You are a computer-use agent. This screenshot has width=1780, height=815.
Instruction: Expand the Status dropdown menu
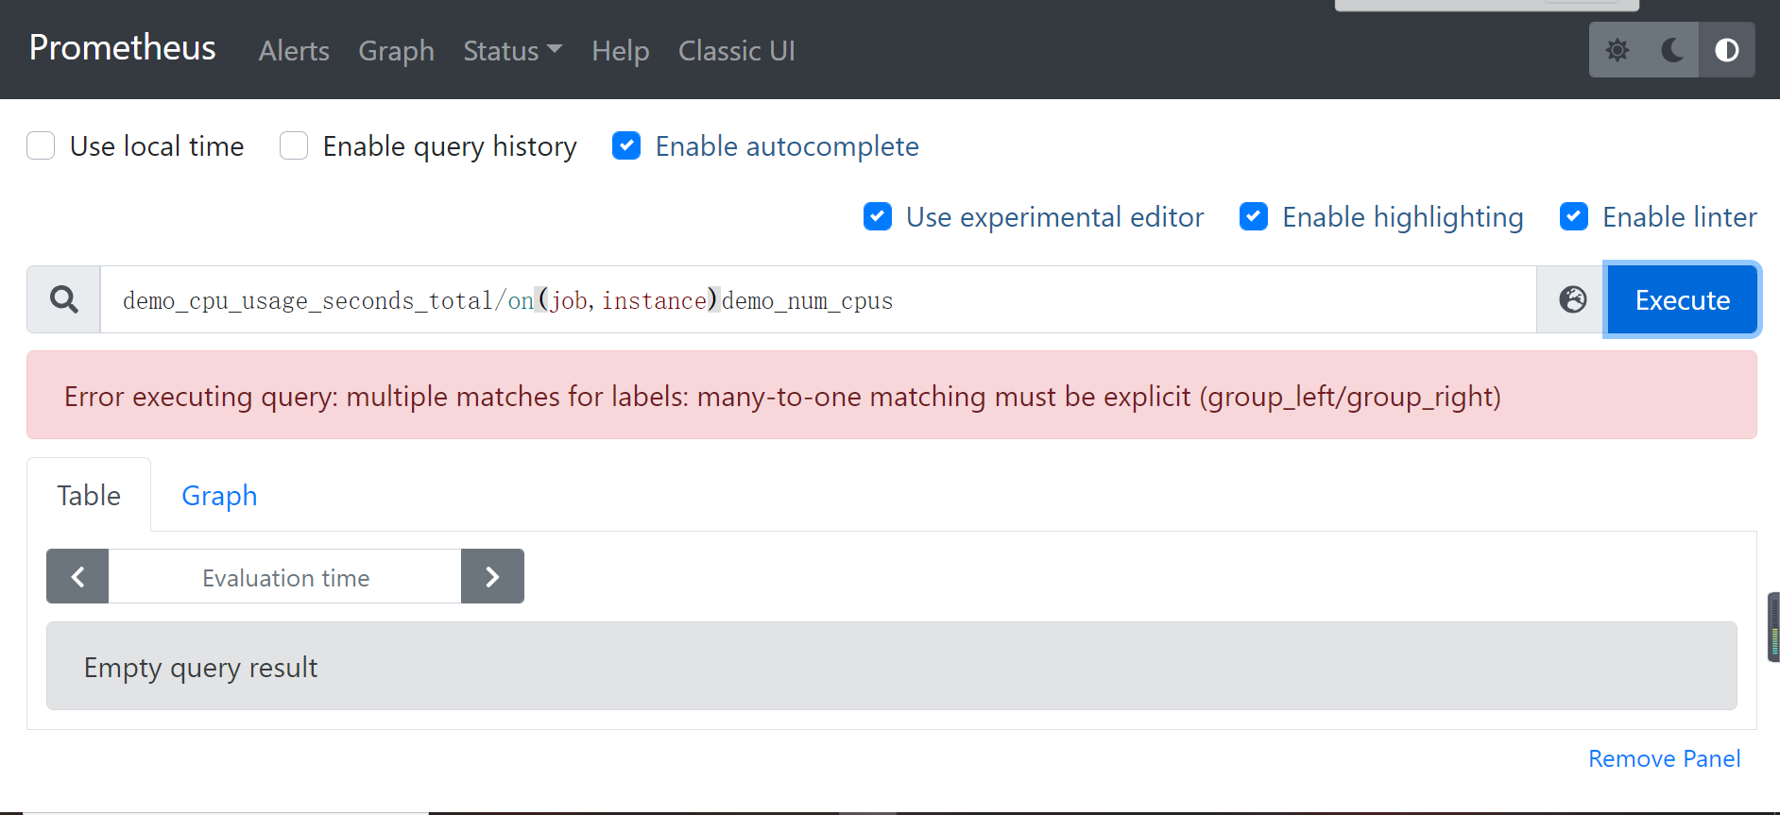click(x=512, y=50)
